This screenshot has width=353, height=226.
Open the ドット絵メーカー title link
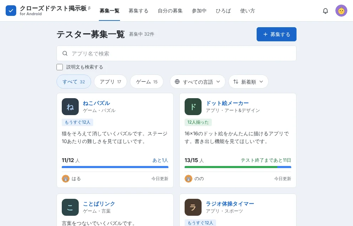pyautogui.click(x=227, y=103)
